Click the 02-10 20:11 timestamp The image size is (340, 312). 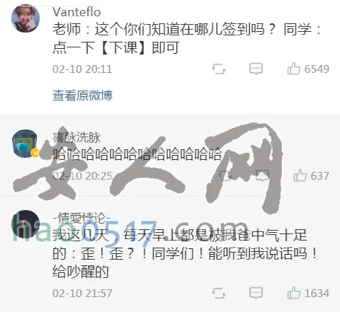tap(82, 69)
